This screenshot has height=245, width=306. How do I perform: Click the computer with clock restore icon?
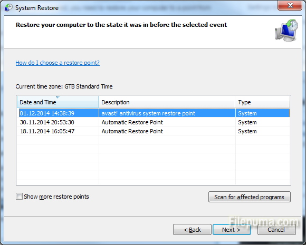(x=286, y=30)
